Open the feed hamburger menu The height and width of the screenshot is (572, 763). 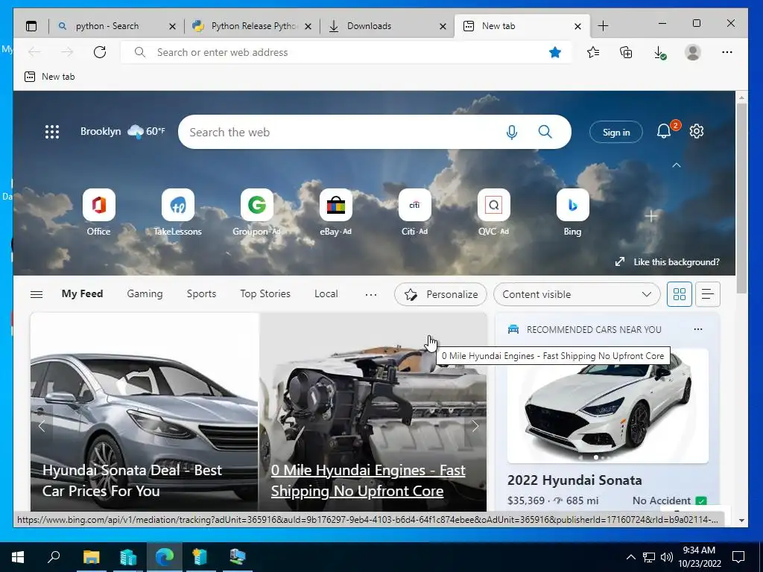[37, 294]
